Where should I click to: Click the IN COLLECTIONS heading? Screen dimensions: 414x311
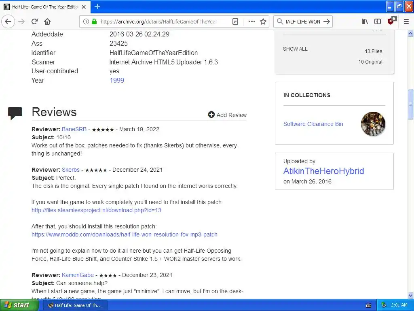(306, 95)
